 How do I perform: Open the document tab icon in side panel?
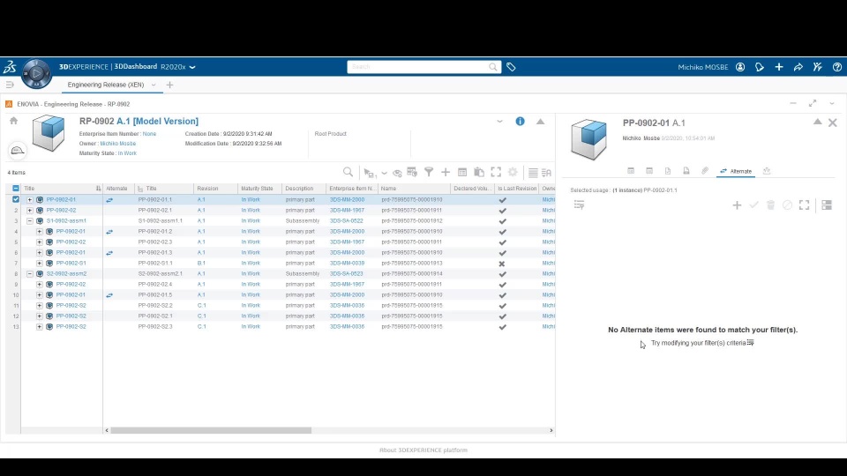click(x=668, y=171)
